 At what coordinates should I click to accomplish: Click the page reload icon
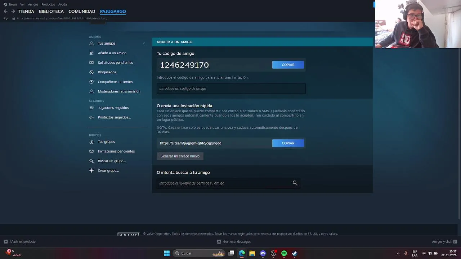pyautogui.click(x=5, y=18)
